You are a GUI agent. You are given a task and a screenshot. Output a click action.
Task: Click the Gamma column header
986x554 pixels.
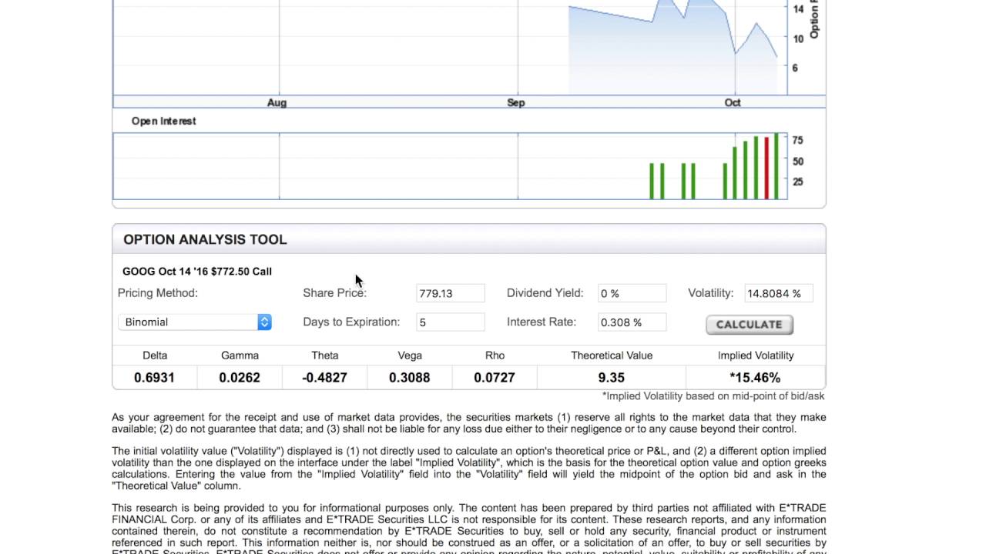[240, 355]
